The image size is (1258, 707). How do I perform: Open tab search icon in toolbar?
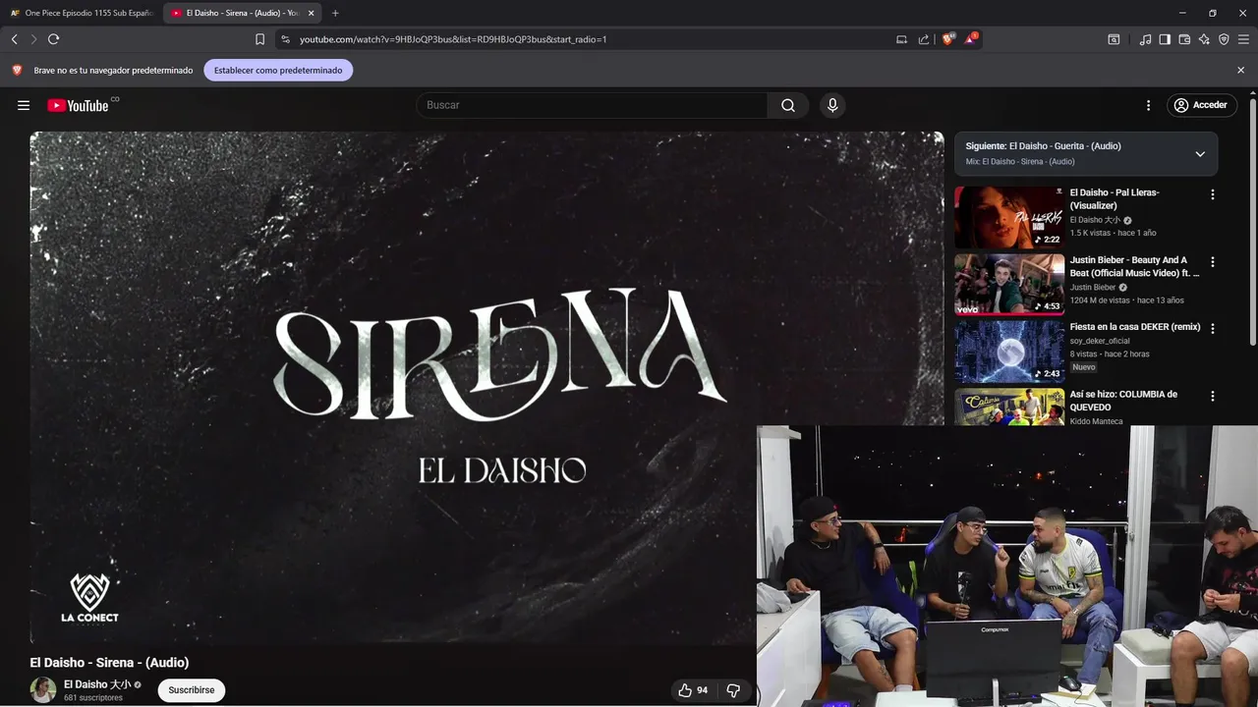(x=1114, y=39)
